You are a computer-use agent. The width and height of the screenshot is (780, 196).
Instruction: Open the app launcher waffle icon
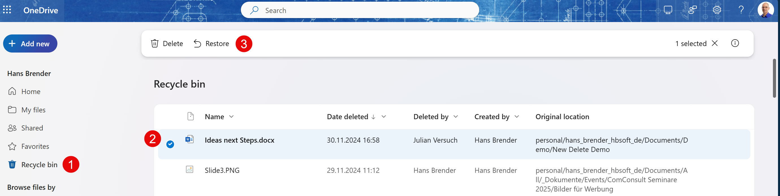click(x=7, y=10)
